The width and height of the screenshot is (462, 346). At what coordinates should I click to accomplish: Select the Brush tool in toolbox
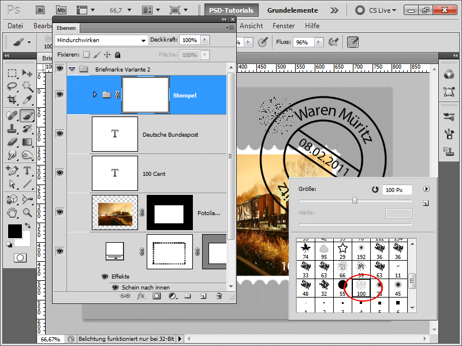click(x=27, y=115)
